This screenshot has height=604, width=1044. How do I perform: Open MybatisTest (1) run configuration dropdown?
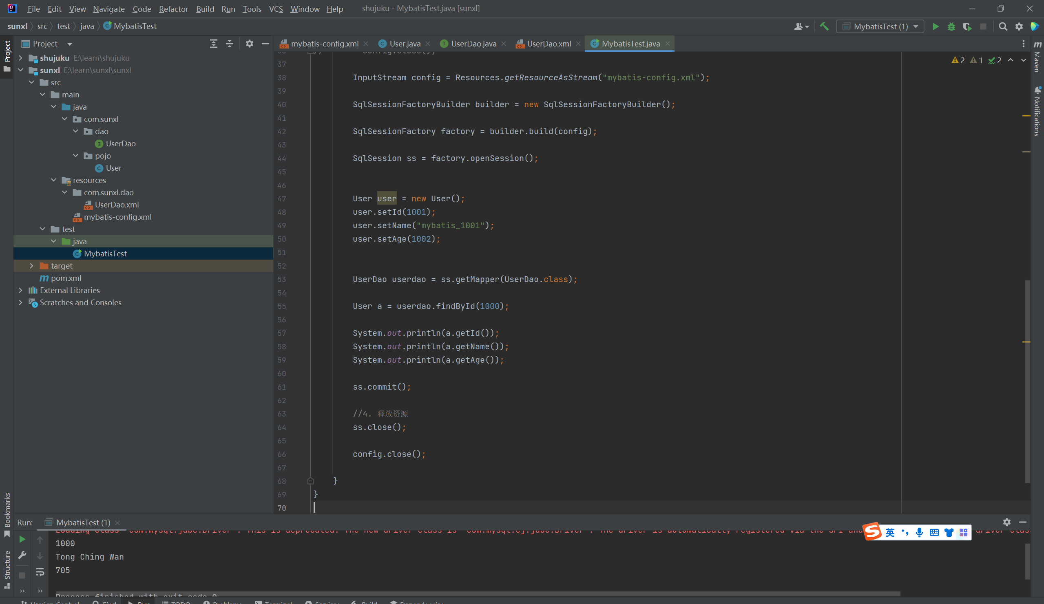[880, 26]
